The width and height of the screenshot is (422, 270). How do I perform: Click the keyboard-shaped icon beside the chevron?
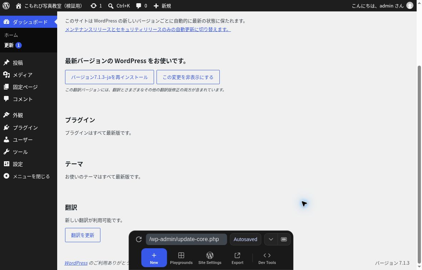pyautogui.click(x=284, y=239)
